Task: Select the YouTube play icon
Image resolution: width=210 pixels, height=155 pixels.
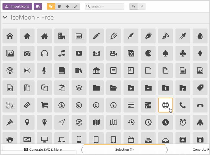Action: click(x=79, y=53)
